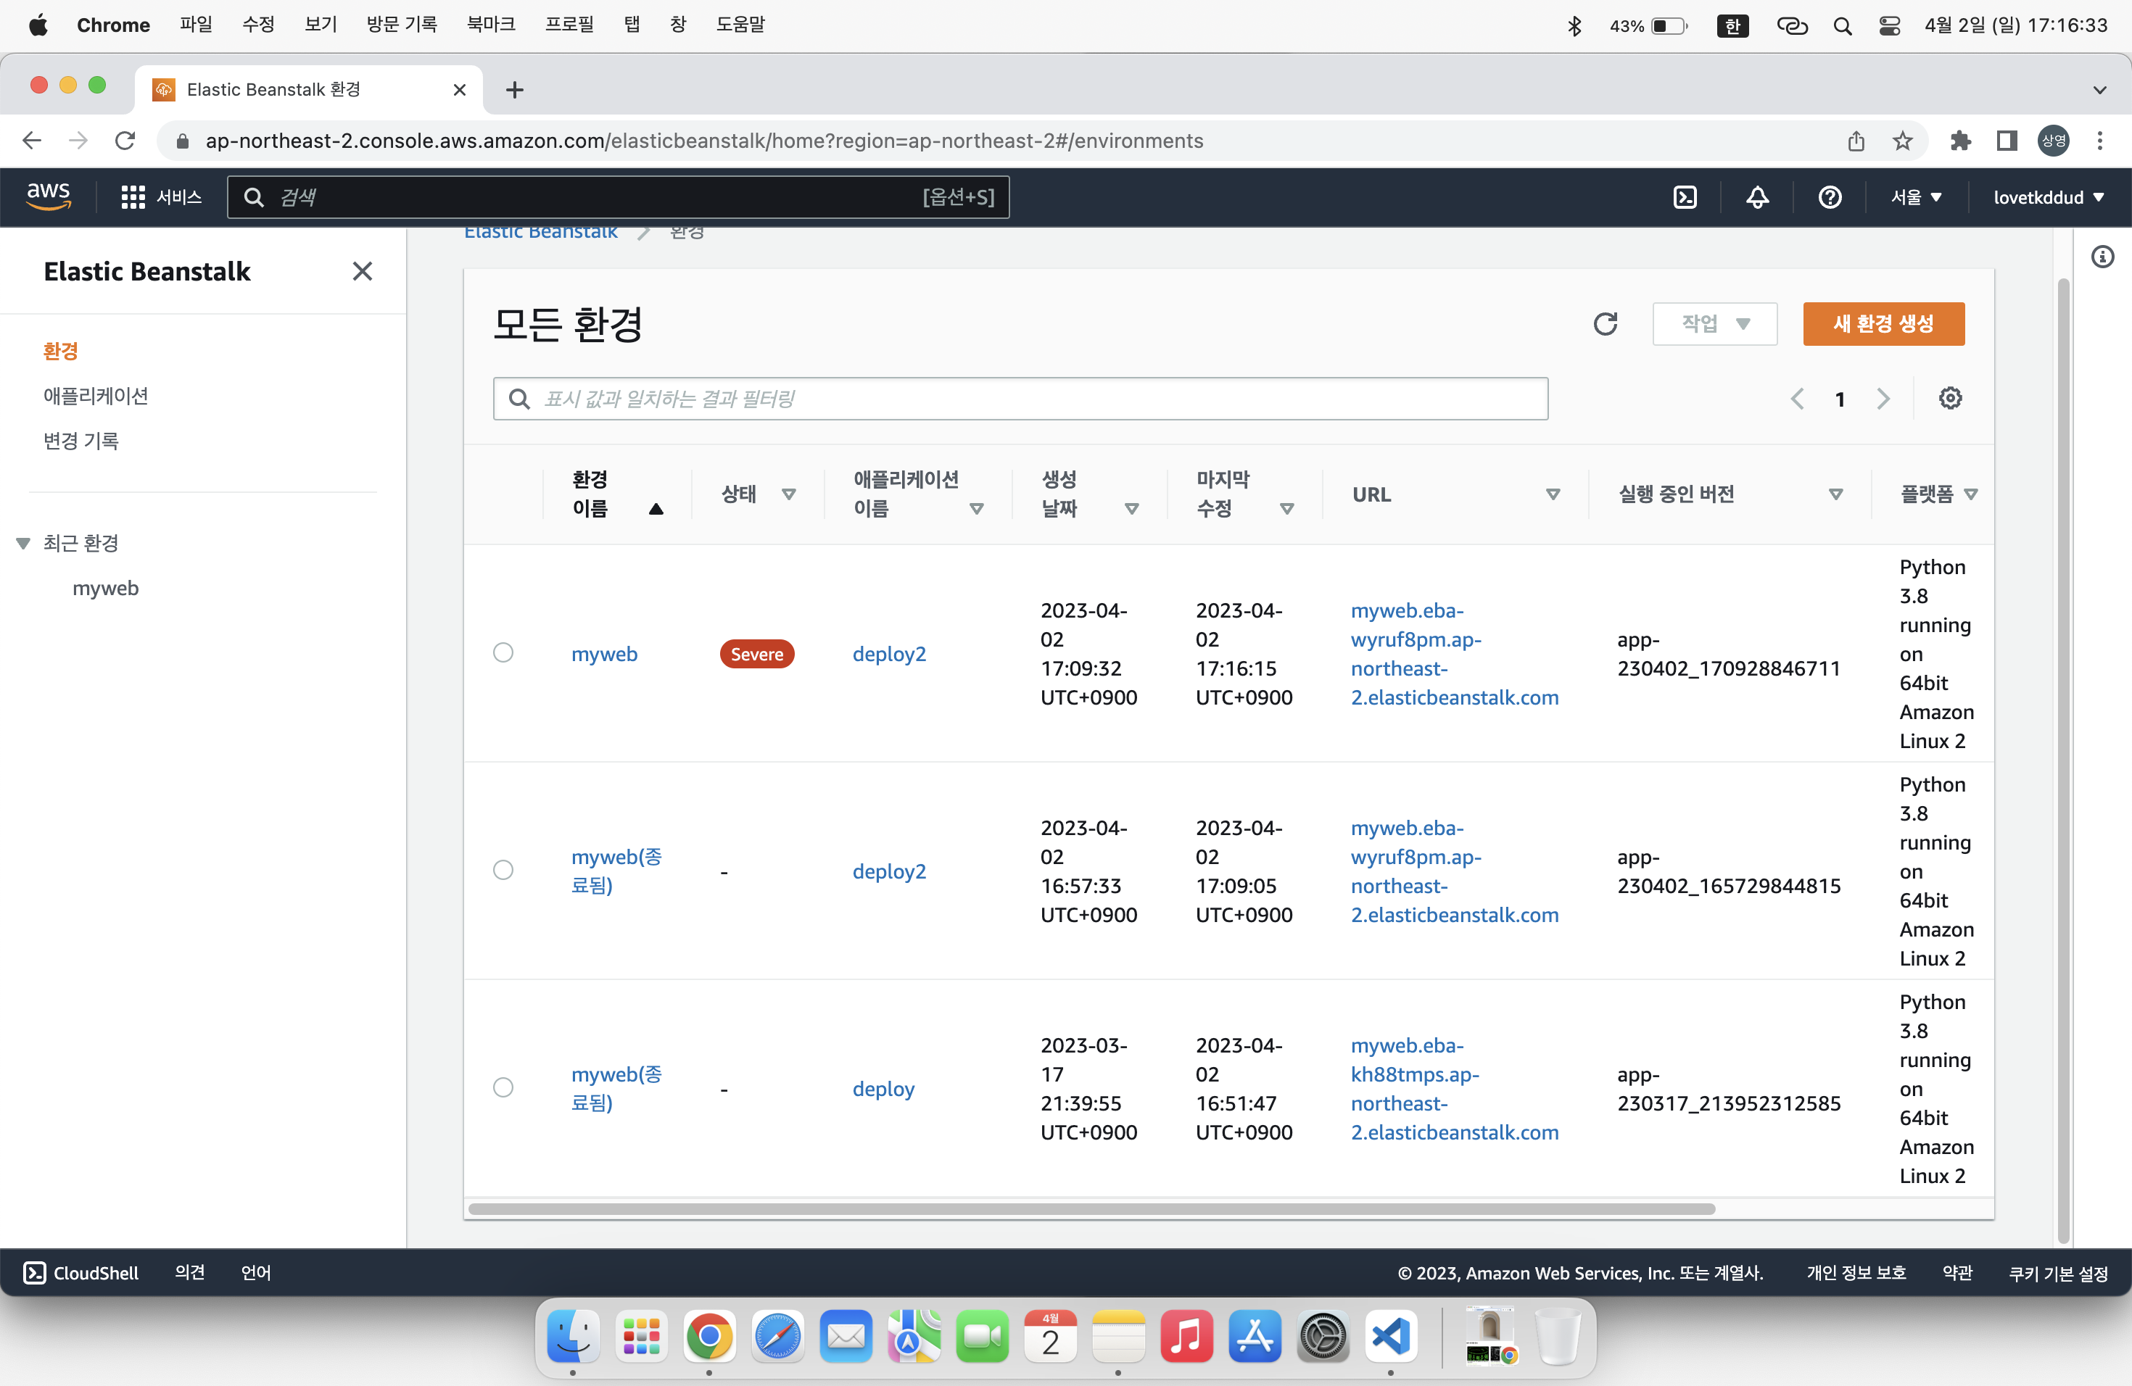Open Visual Studio Code from the Dock
2132x1386 pixels.
click(1390, 1336)
